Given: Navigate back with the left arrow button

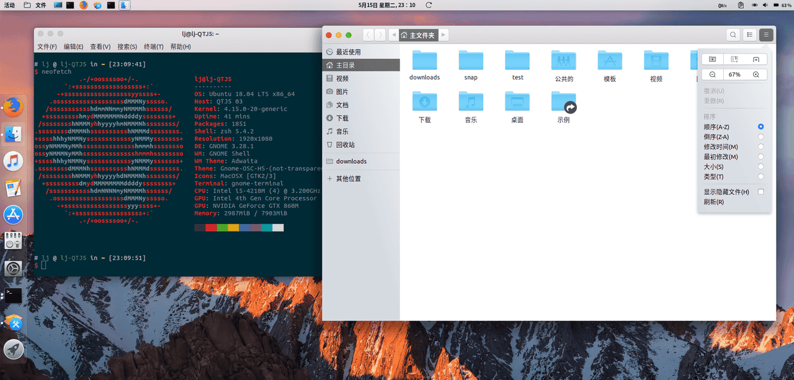Looking at the screenshot, I should pos(367,35).
